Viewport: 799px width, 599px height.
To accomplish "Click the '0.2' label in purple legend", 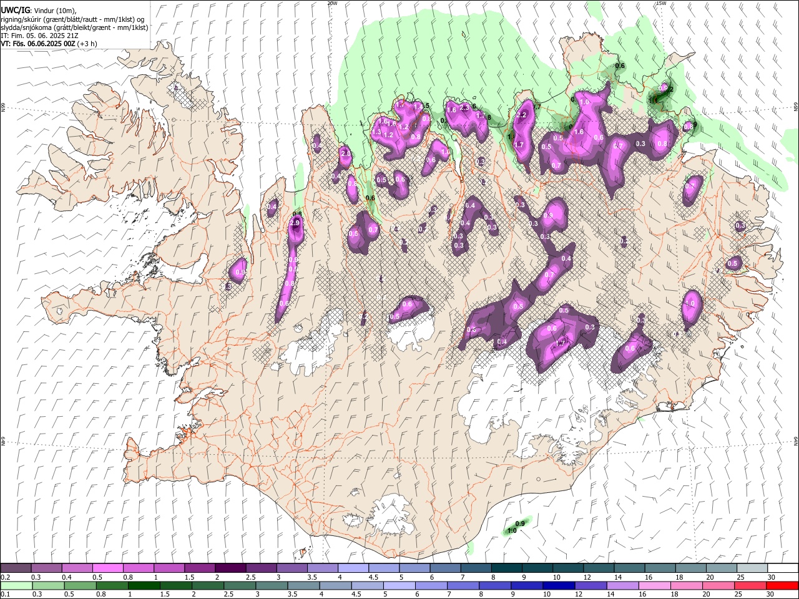I will [x=6, y=577].
